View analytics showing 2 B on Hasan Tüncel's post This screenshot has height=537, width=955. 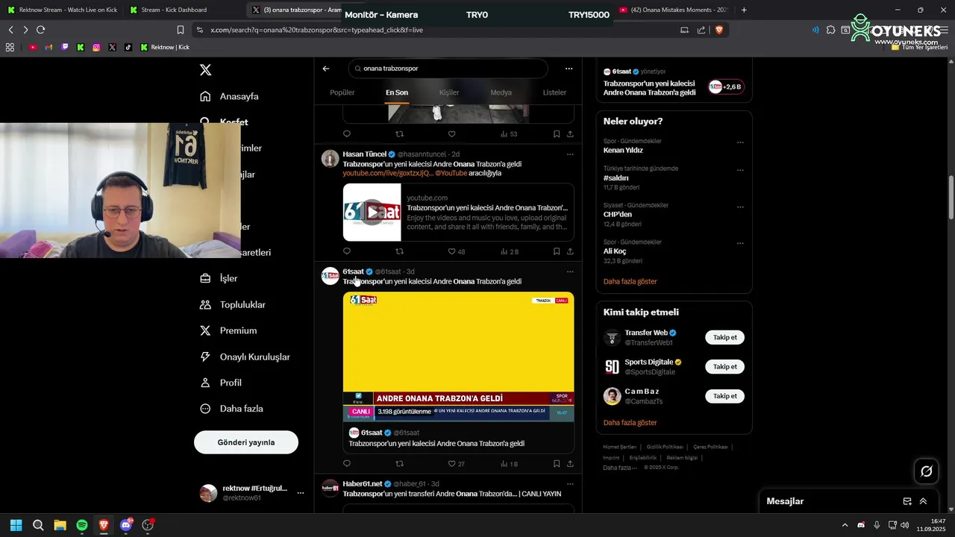[509, 251]
